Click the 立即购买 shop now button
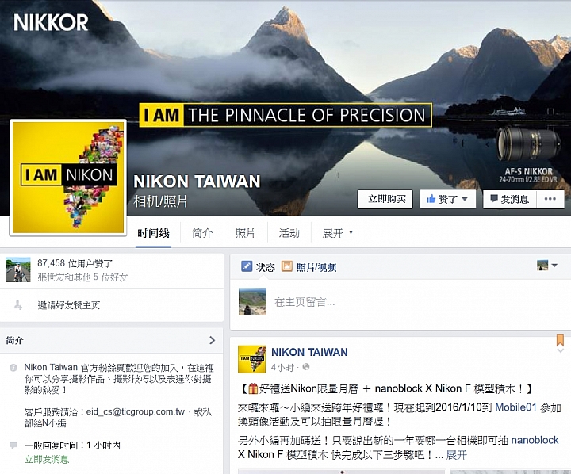The image size is (571, 474). [x=385, y=199]
